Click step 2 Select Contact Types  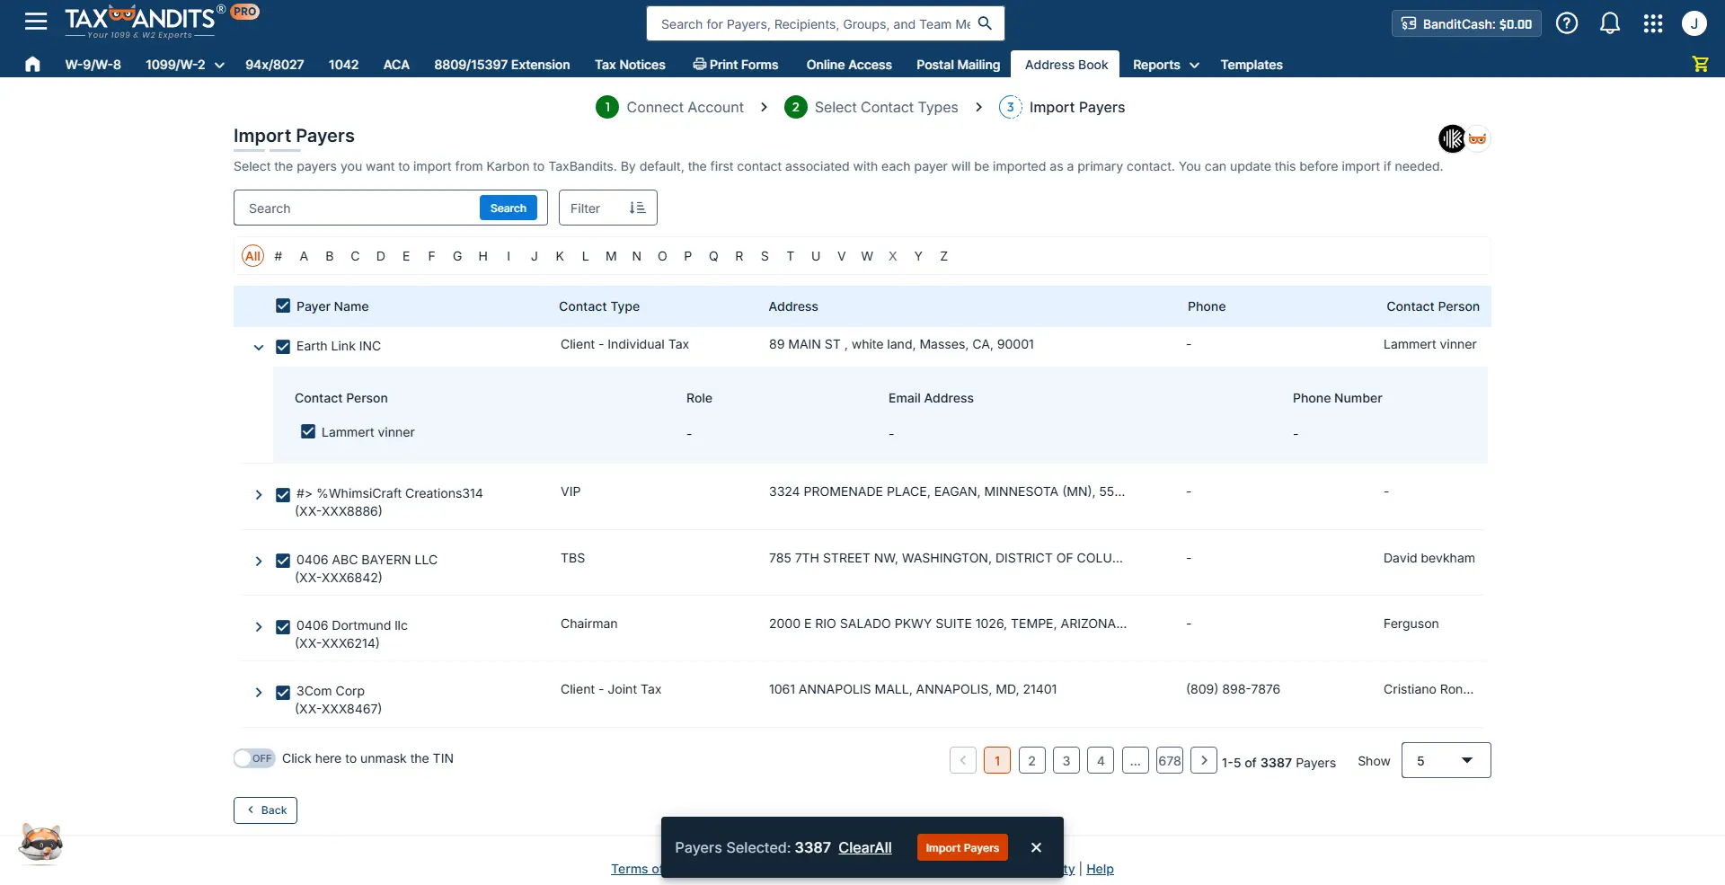[x=871, y=107]
